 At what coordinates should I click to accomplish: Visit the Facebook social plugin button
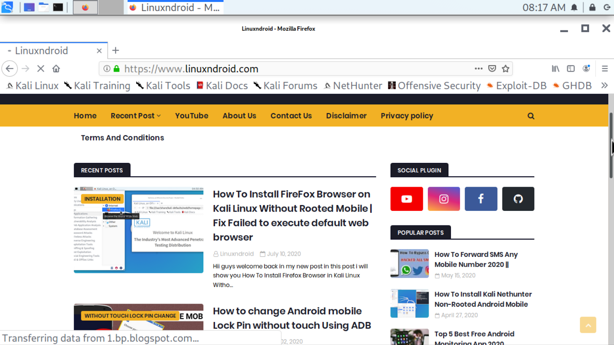pos(481,199)
